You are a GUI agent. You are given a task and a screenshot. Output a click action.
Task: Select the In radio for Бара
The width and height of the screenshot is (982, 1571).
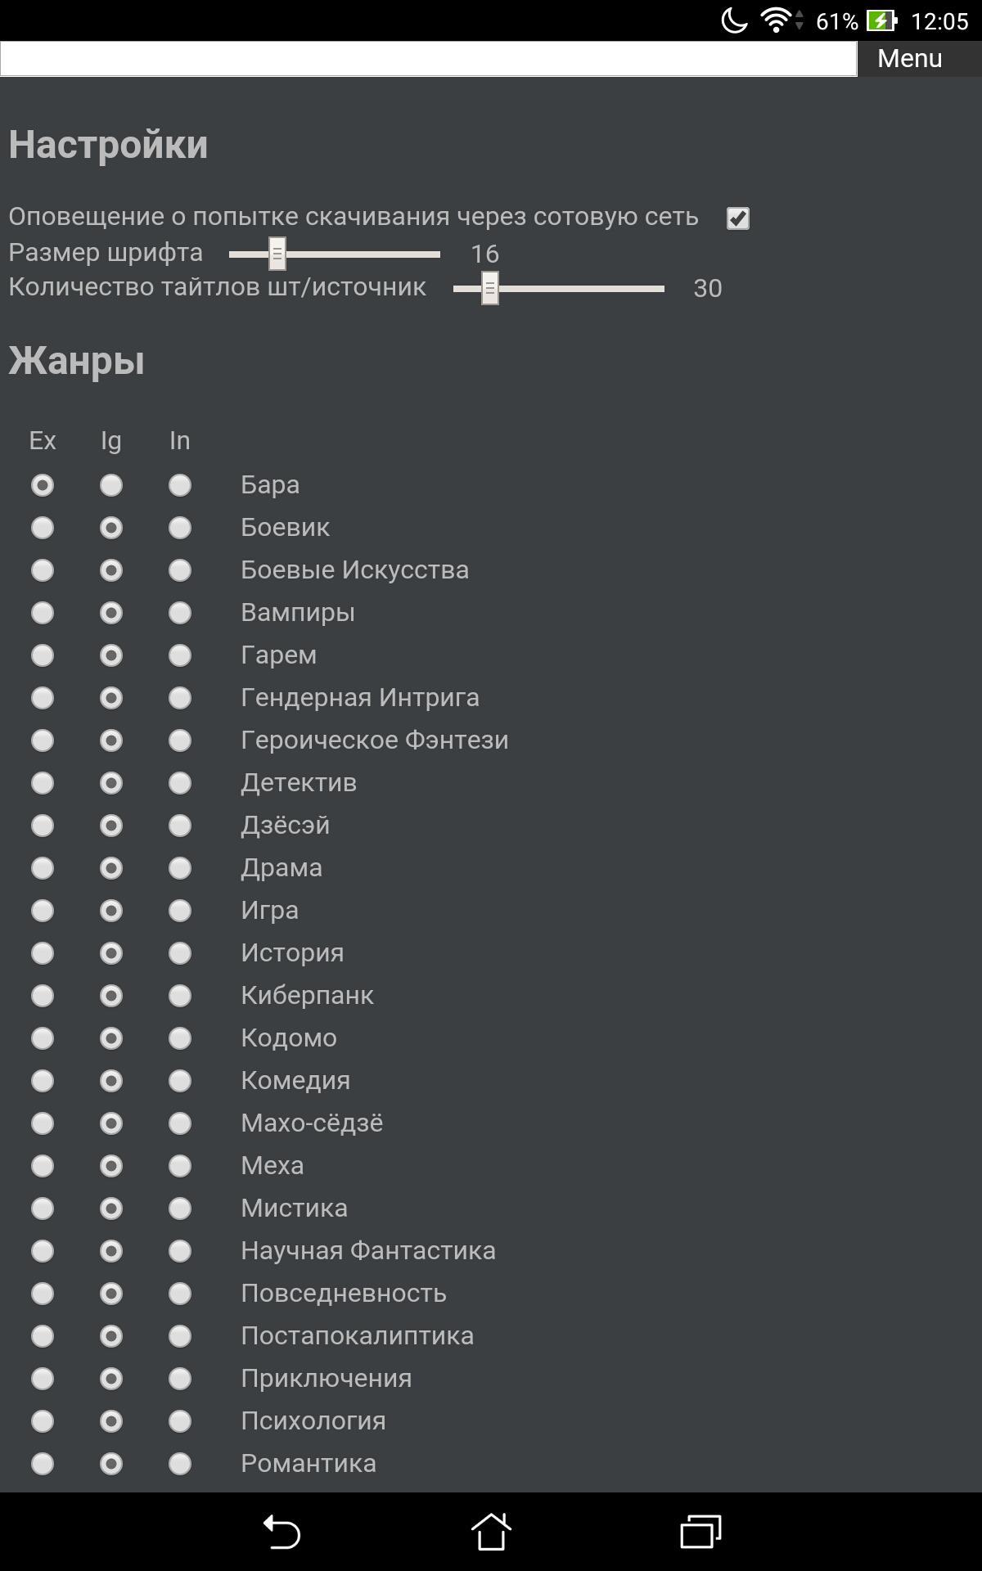pos(180,485)
